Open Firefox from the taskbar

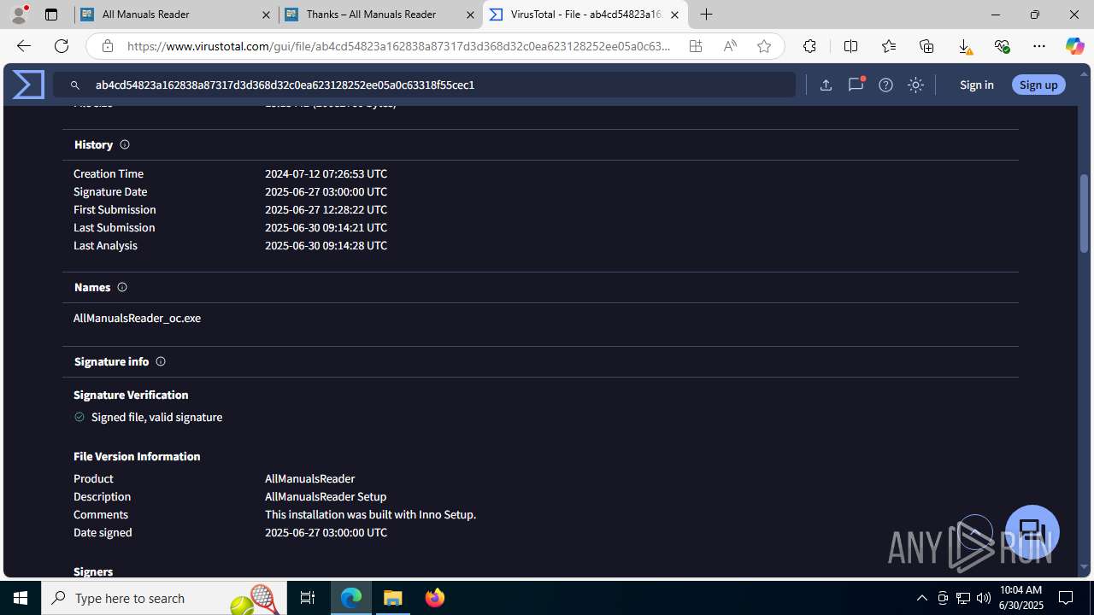coord(434,598)
